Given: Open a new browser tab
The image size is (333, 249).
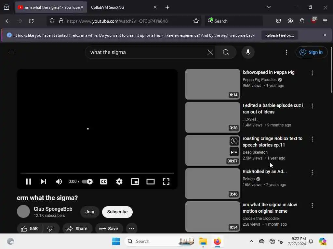Looking at the screenshot, I should click(167, 7).
